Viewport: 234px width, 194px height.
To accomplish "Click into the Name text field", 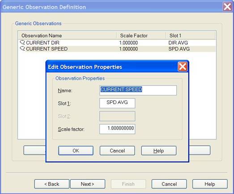I will coord(138,90).
